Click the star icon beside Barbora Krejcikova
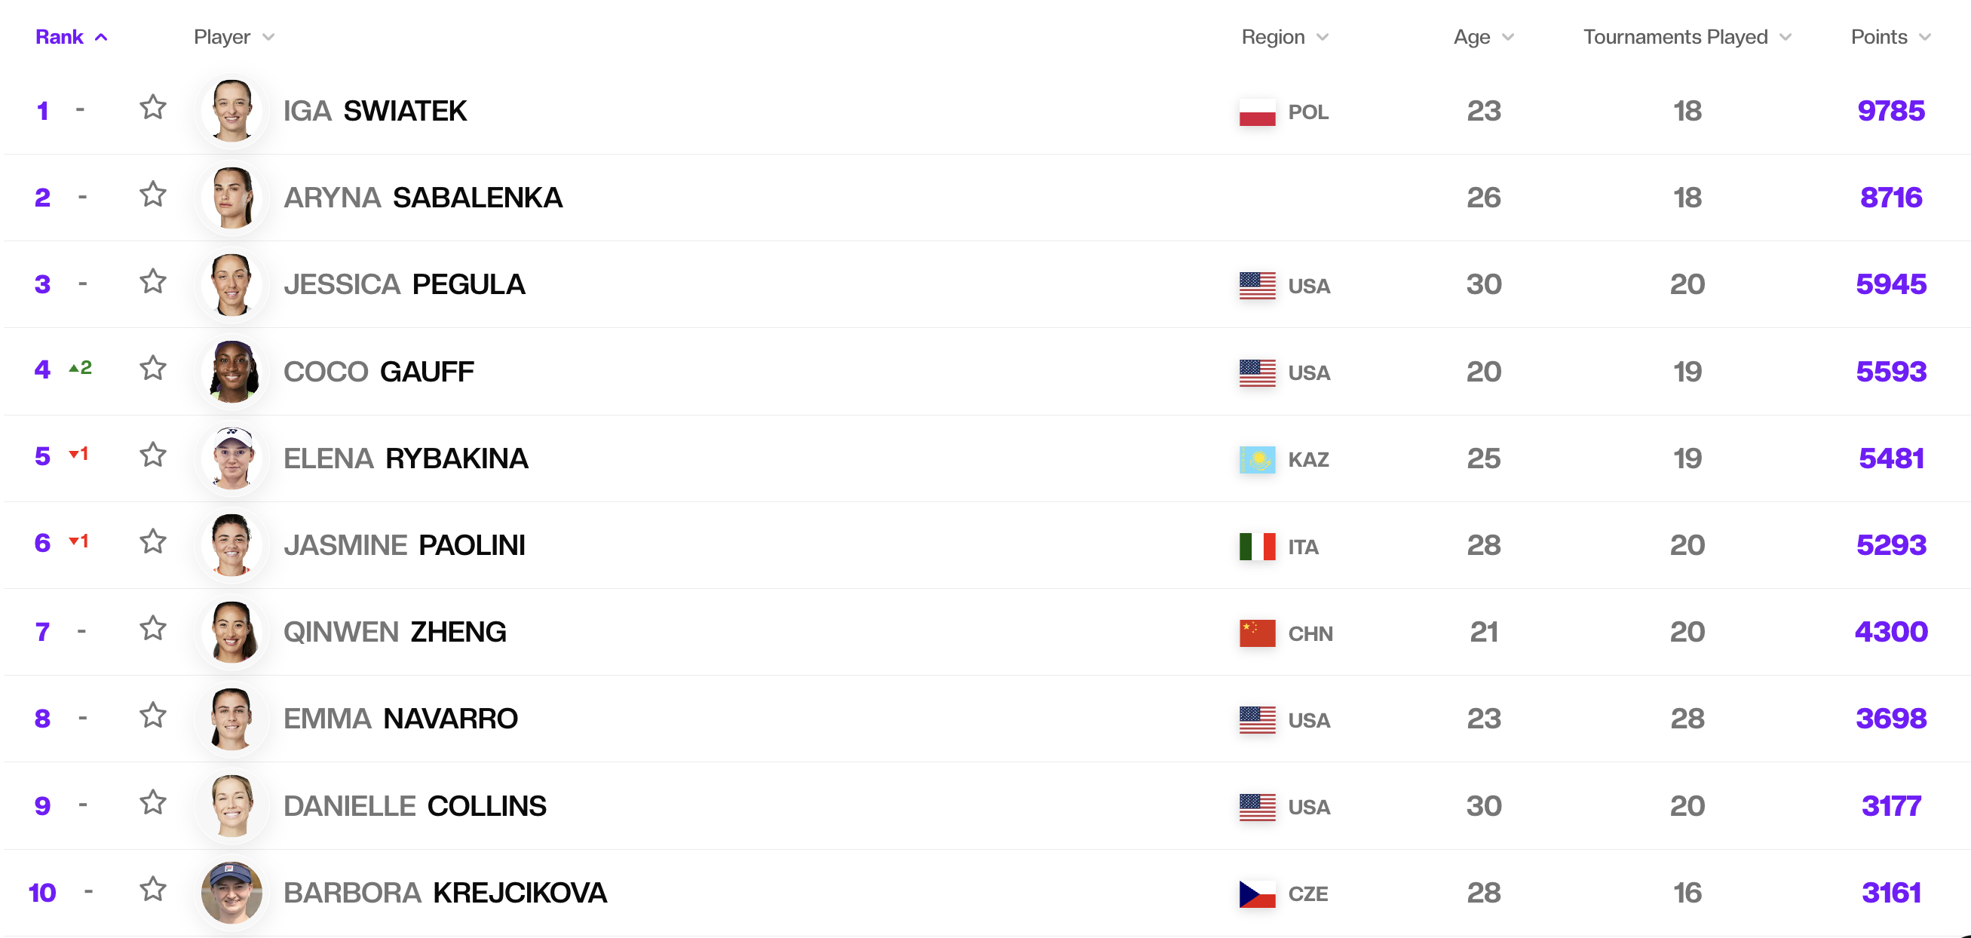 153,889
